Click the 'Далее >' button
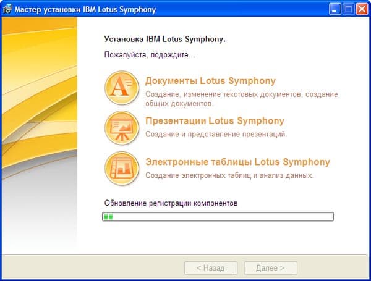 [270, 268]
